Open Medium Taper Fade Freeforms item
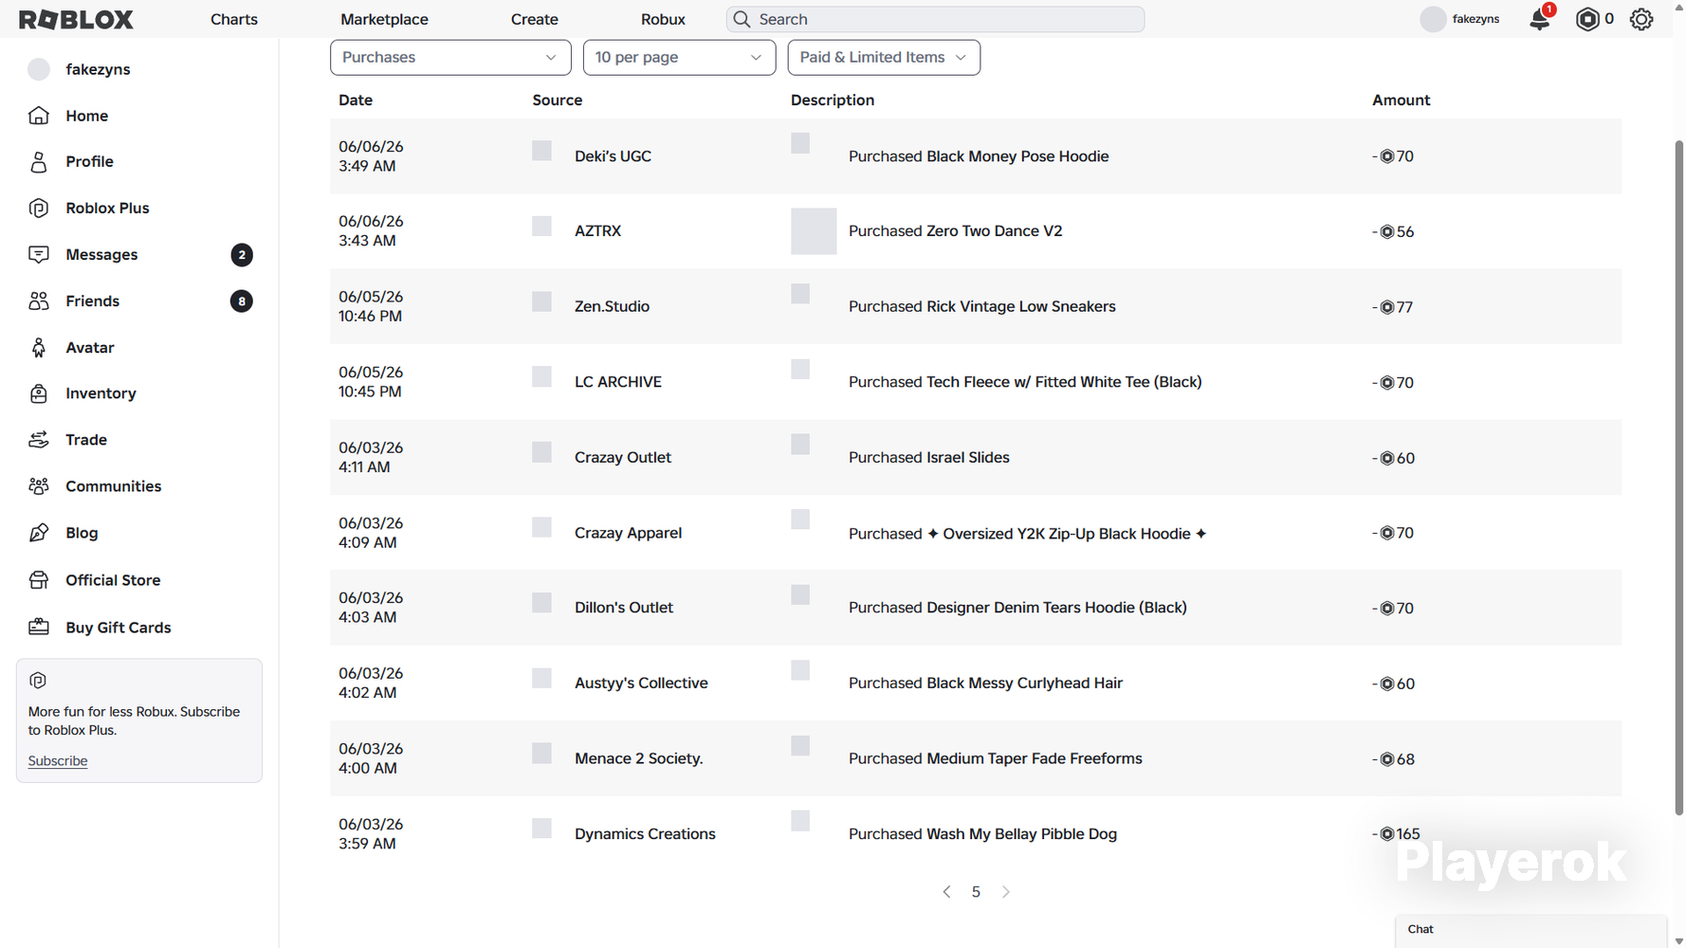Viewport: 1686px width, 948px height. (1035, 758)
